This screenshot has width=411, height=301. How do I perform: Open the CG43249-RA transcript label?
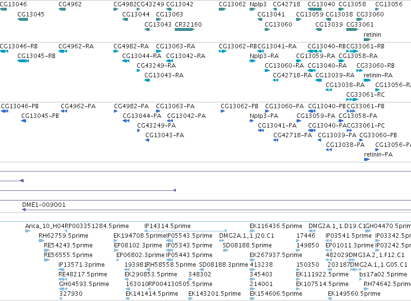coord(156,66)
